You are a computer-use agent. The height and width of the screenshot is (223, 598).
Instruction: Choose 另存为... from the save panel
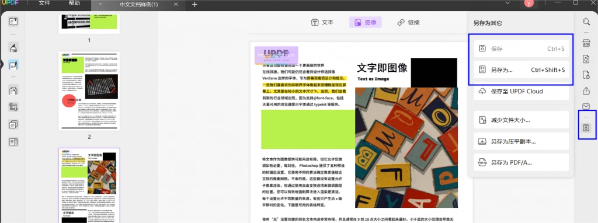[521, 69]
